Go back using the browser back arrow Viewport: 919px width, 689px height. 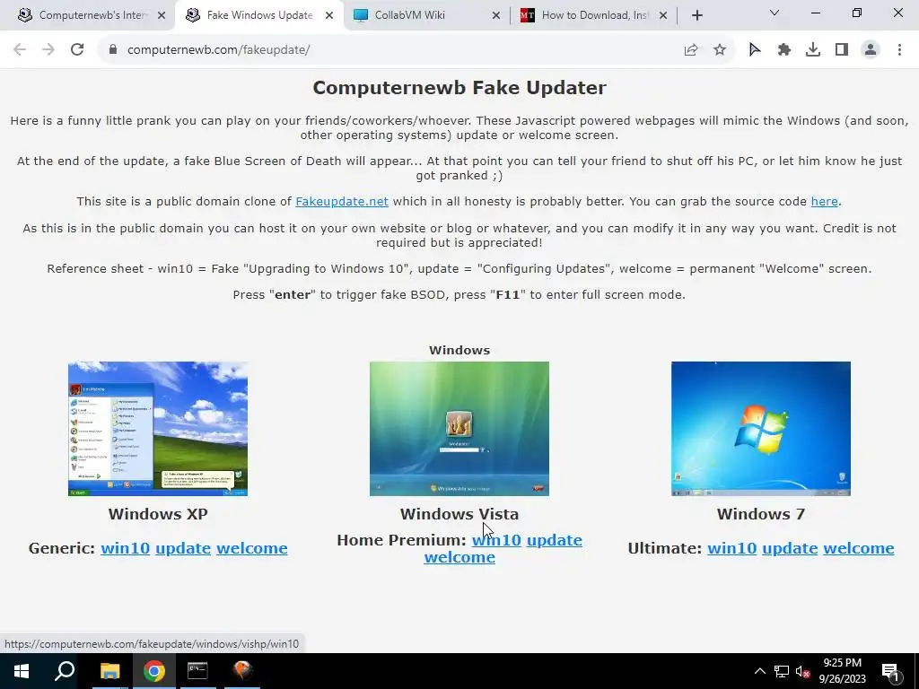pos(20,50)
